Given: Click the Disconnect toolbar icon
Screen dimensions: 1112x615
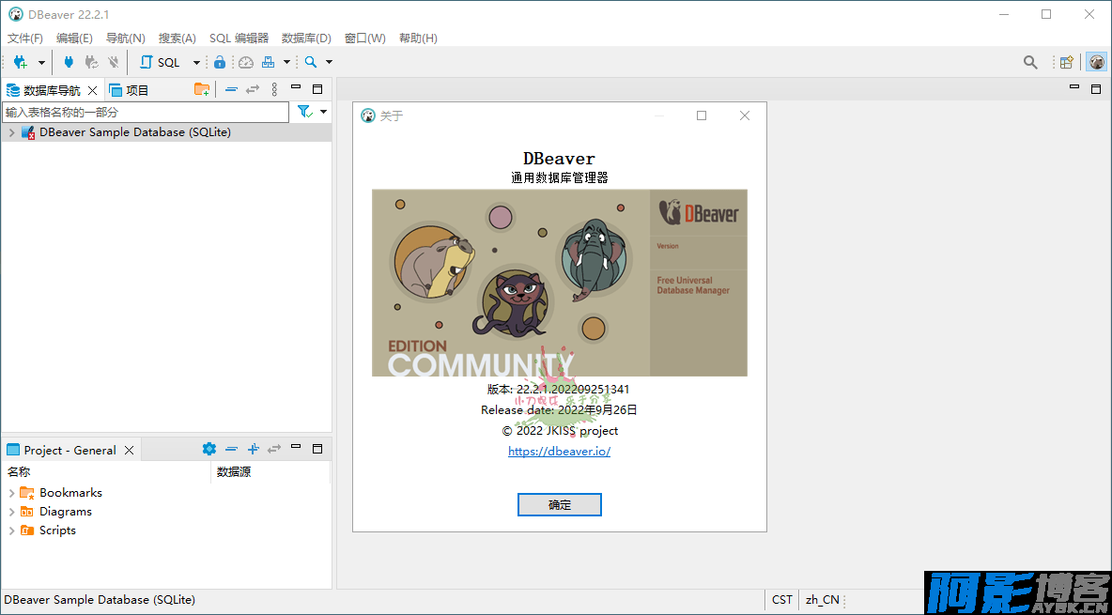Looking at the screenshot, I should coord(113,62).
